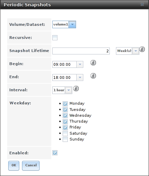Screen dimensions: 149x176
Task: Click the Sunday label text
Action: (77, 139)
